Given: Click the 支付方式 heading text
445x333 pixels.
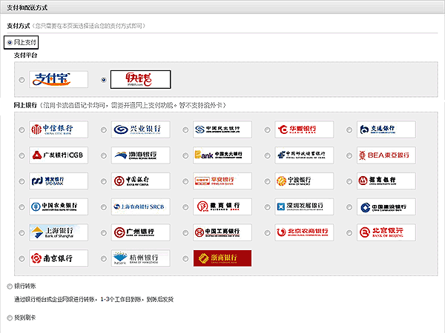Looking at the screenshot, I should [18, 26].
